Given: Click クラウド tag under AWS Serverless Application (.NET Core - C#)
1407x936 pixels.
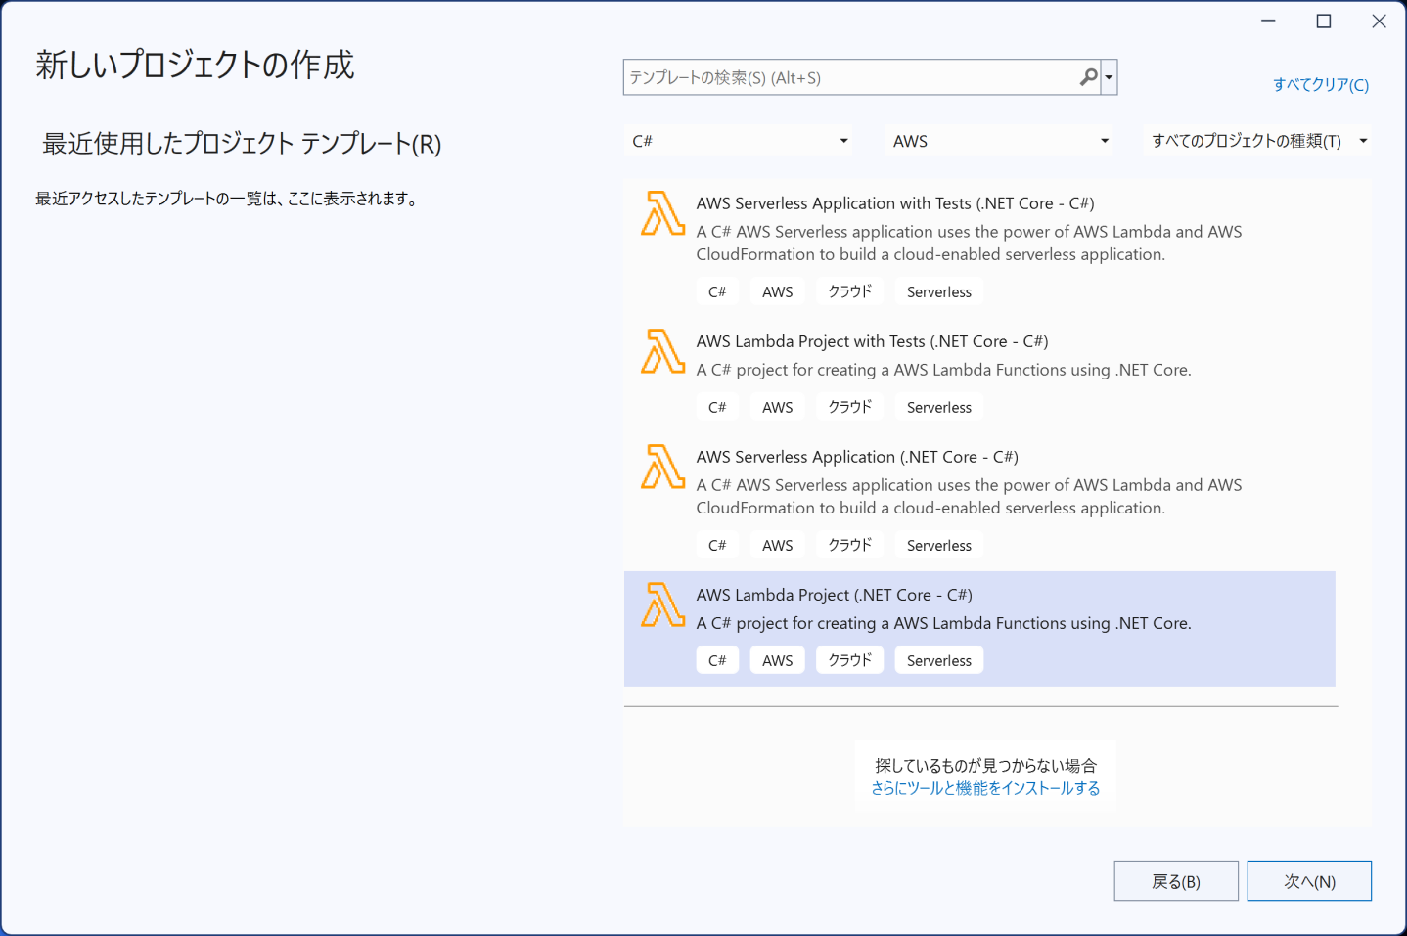Looking at the screenshot, I should click(x=850, y=545).
